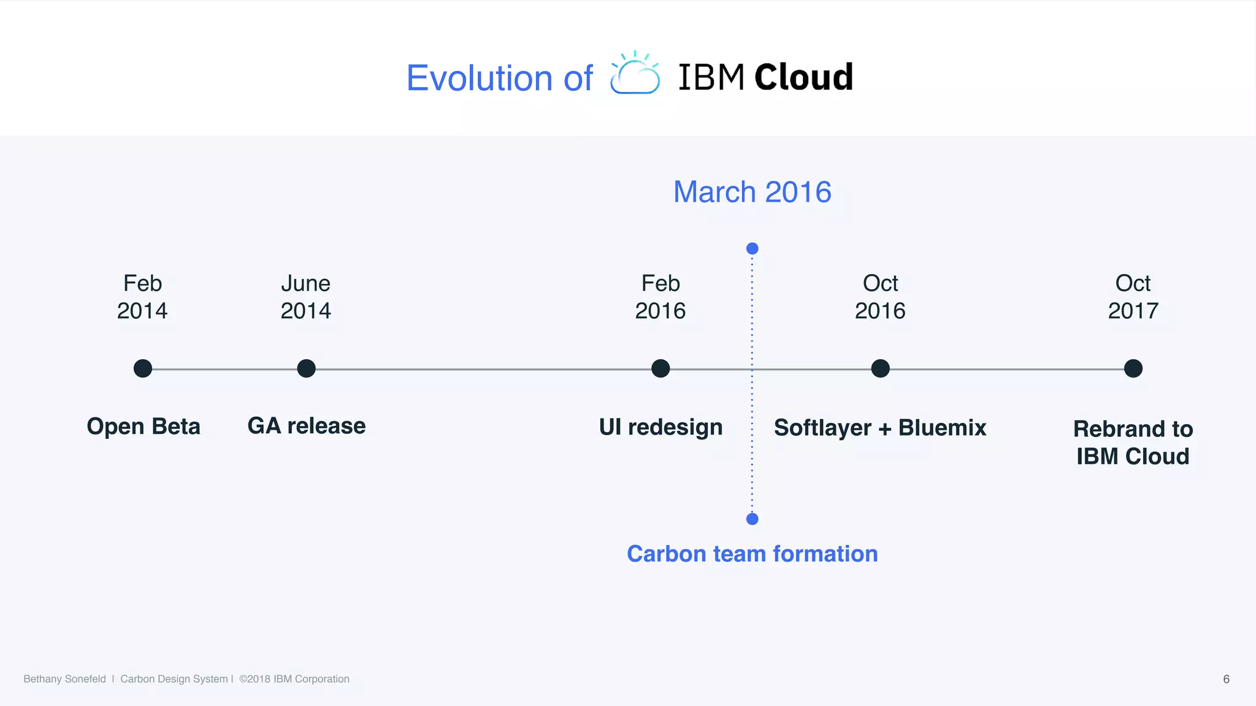Click '©2018 IBM Corporation' in the footer
Viewport: 1256px width, 706px height.
294,679
